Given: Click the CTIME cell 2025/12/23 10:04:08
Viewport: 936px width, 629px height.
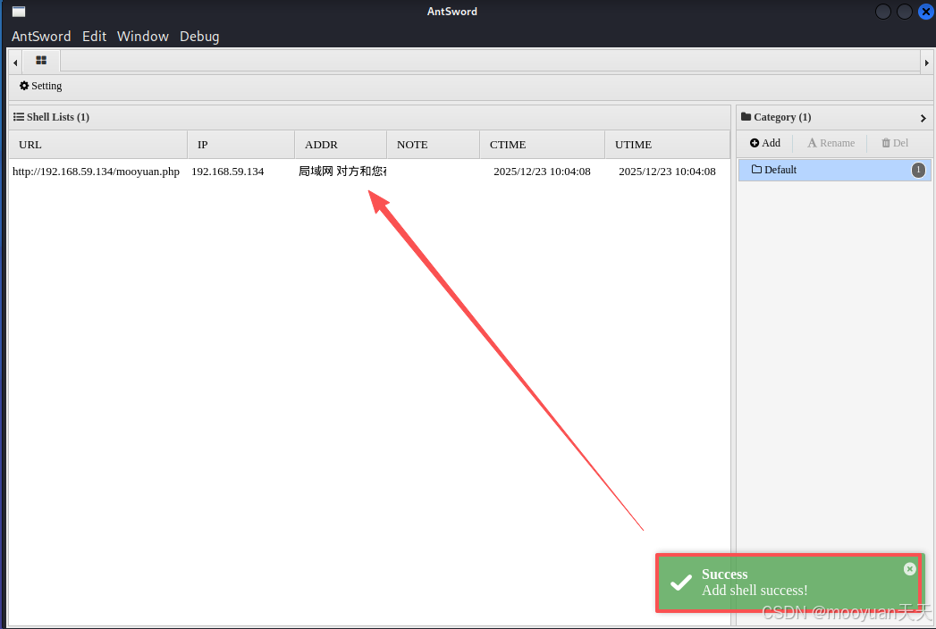Looking at the screenshot, I should [x=542, y=172].
